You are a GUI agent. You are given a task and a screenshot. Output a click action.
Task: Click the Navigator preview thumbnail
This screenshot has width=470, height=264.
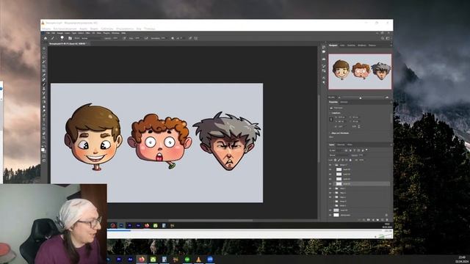point(360,72)
